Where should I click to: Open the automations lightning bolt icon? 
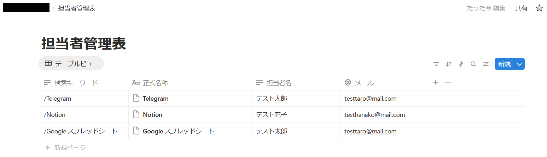click(461, 64)
